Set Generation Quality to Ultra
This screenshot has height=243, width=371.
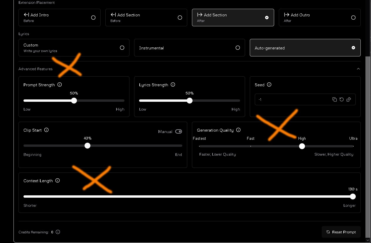[x=353, y=146]
